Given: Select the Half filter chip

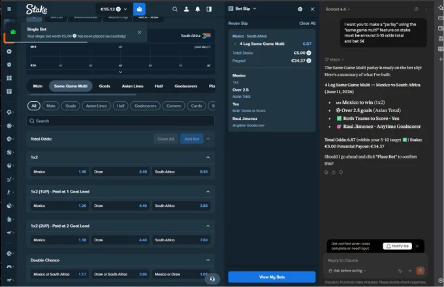Looking at the screenshot, I should (121, 106).
